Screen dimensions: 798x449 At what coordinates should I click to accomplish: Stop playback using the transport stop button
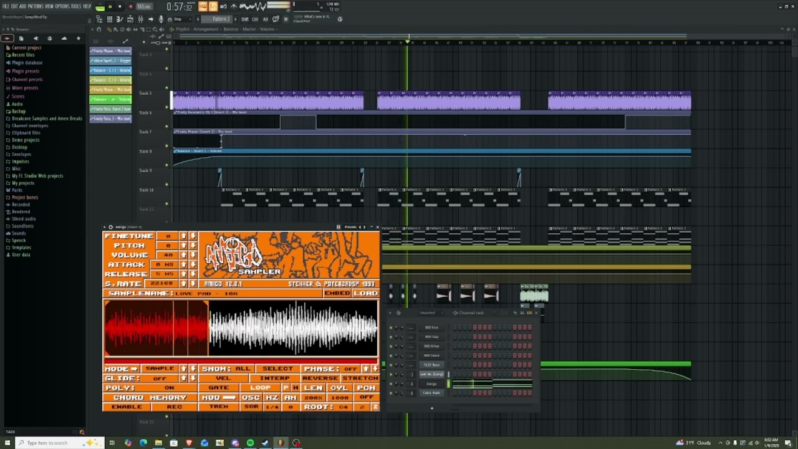(120, 6)
